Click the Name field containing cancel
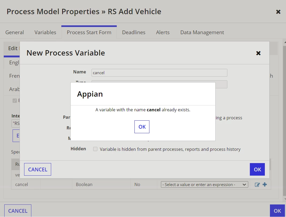 pyautogui.click(x=159, y=73)
